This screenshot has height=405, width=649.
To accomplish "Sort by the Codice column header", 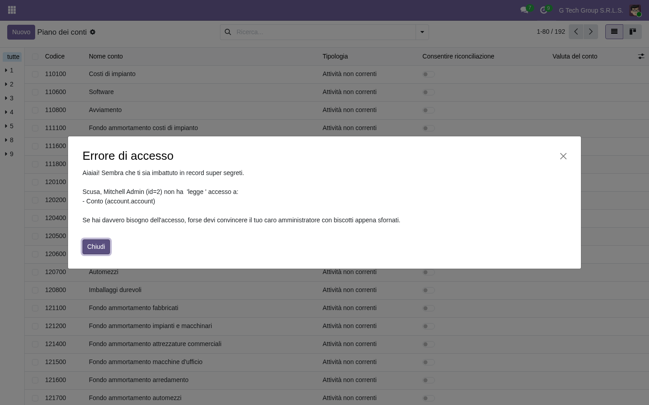I will (55, 56).
